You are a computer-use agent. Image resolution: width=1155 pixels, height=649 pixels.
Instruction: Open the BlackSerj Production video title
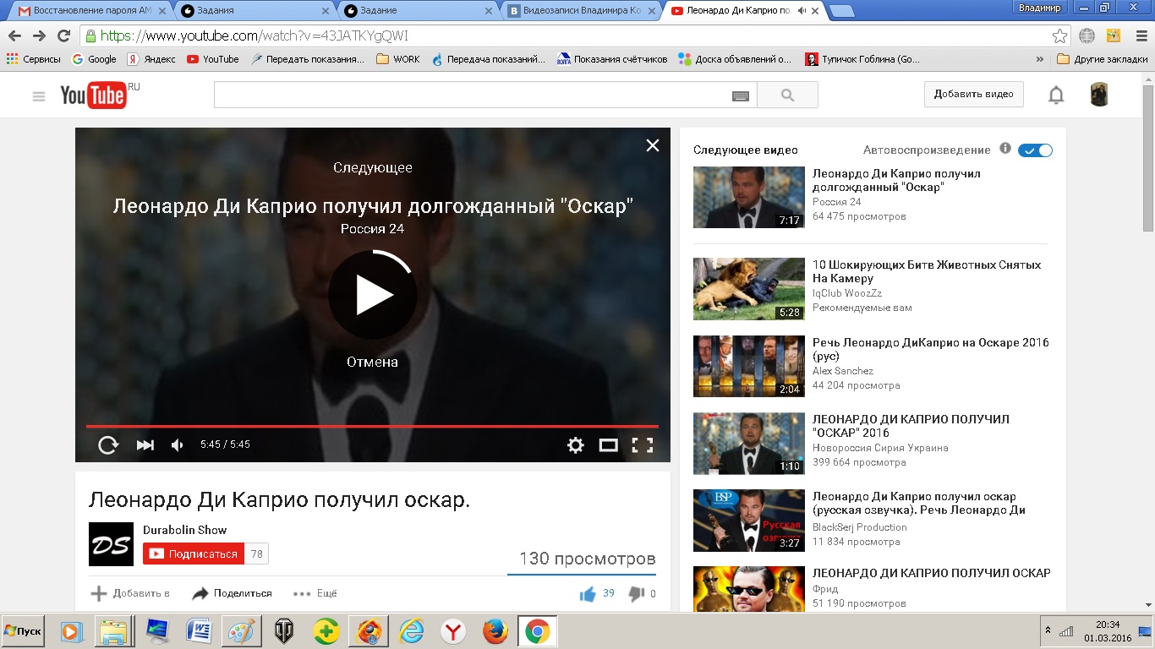click(x=918, y=503)
